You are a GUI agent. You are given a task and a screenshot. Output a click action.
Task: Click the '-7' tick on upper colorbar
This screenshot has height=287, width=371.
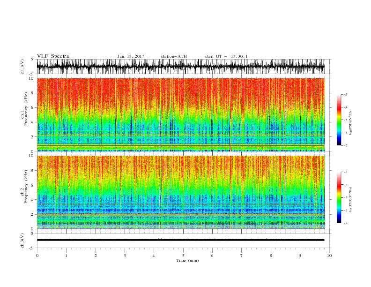(x=346, y=145)
